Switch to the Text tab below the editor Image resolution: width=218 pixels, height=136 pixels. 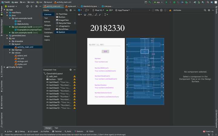pos(56,128)
